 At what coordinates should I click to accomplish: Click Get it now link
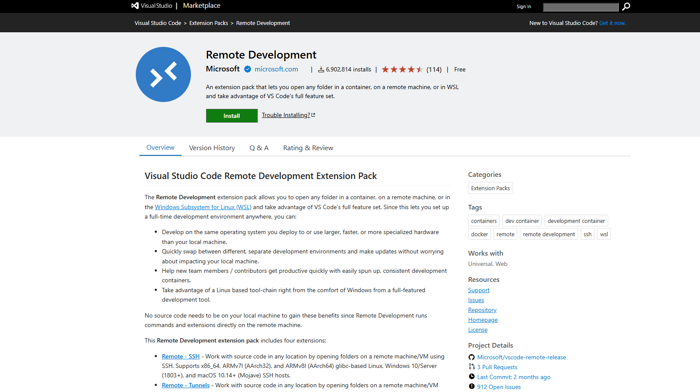tap(612, 23)
